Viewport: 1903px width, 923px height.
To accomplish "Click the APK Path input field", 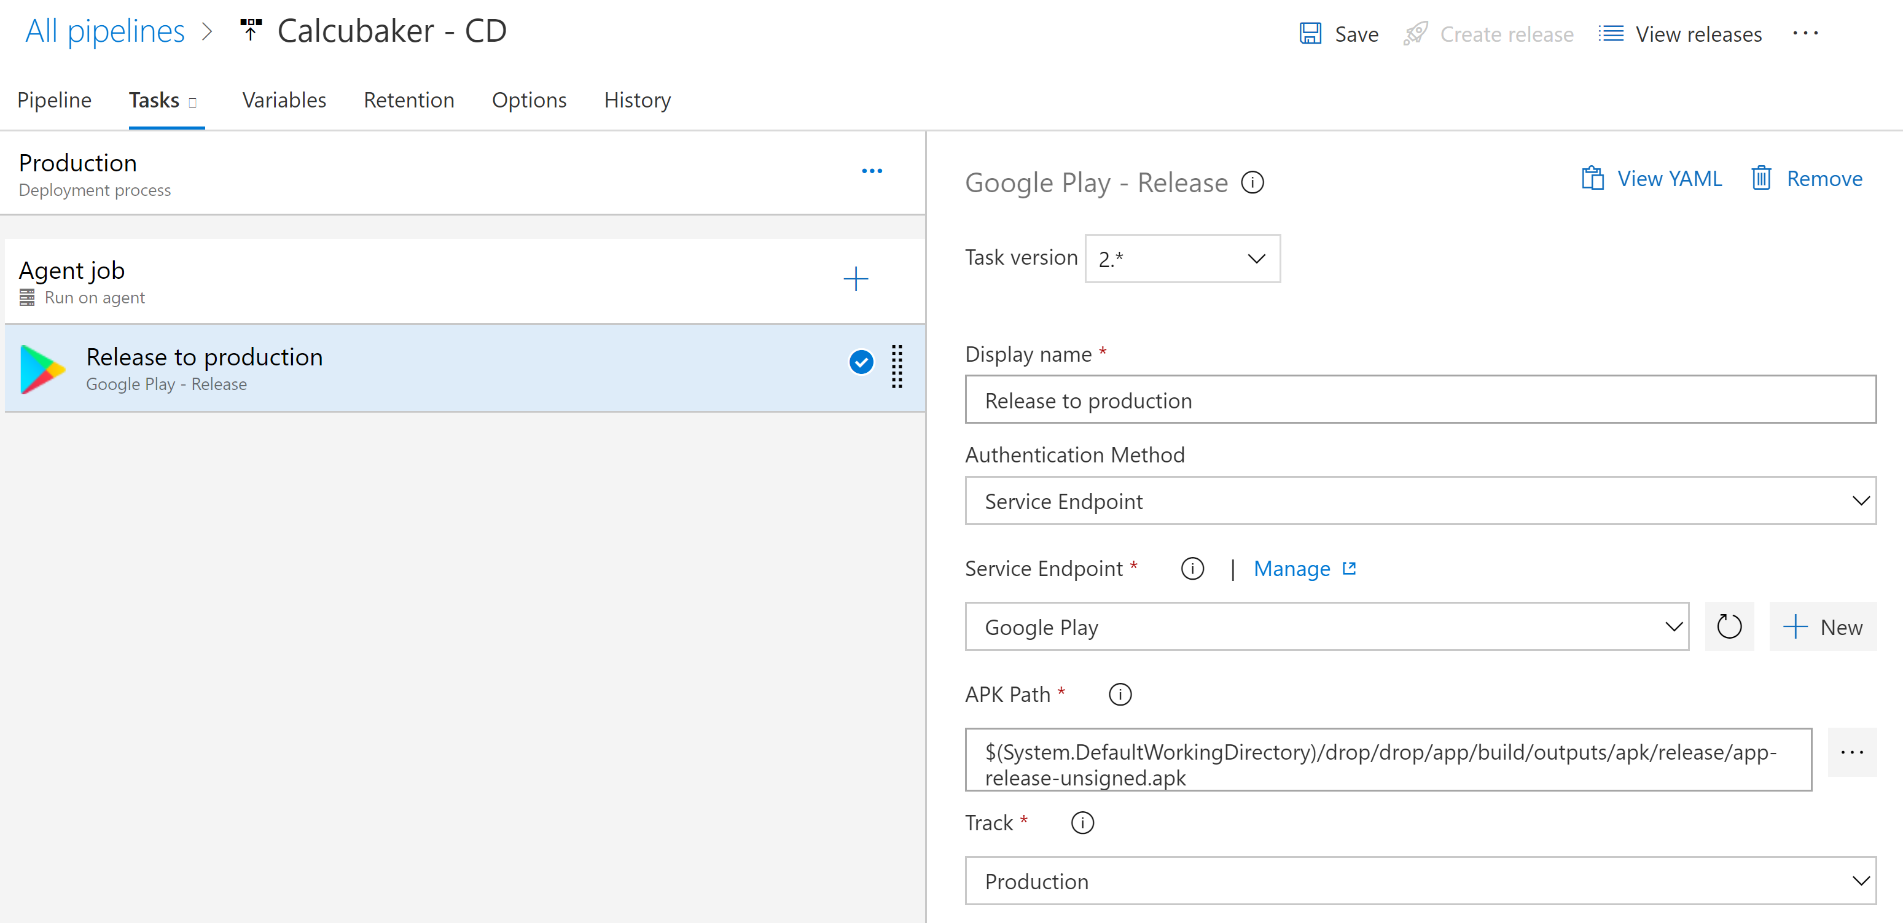I will (1388, 760).
